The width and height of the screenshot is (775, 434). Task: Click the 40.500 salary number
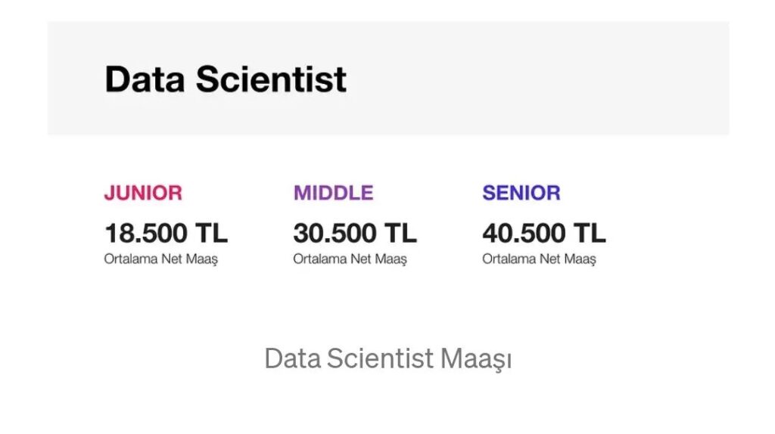[x=522, y=233]
